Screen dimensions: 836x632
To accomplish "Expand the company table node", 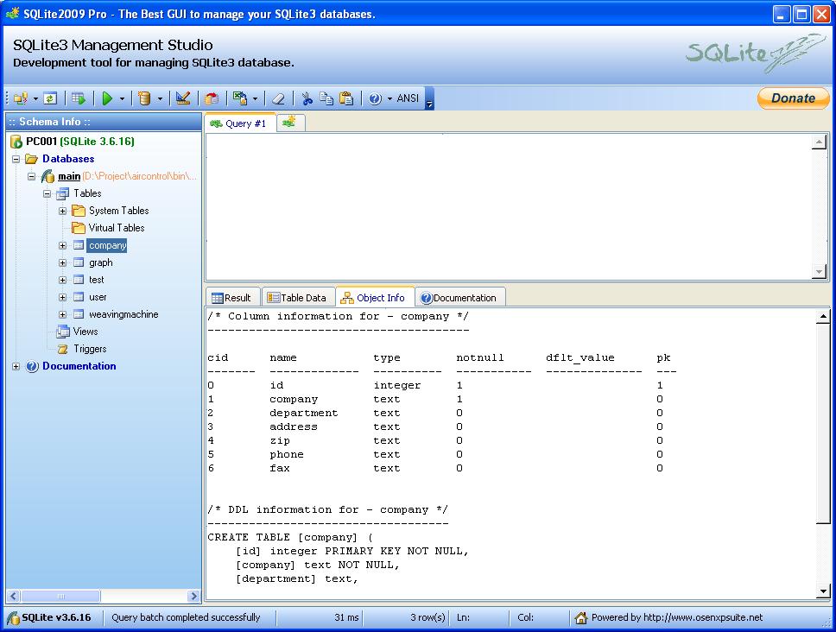I will tap(62, 246).
